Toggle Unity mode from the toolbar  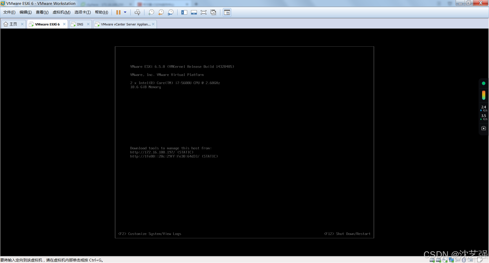tap(213, 12)
